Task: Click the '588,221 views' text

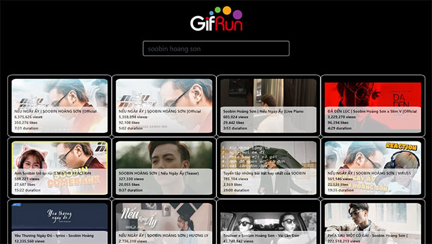Action: (27, 179)
